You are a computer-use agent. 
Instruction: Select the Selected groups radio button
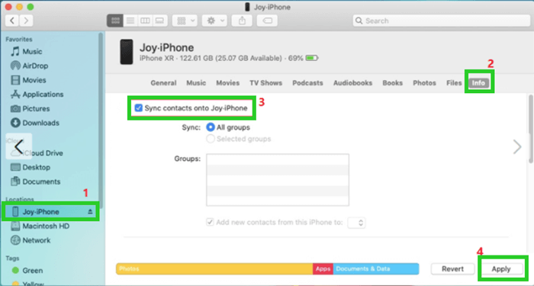click(x=211, y=139)
